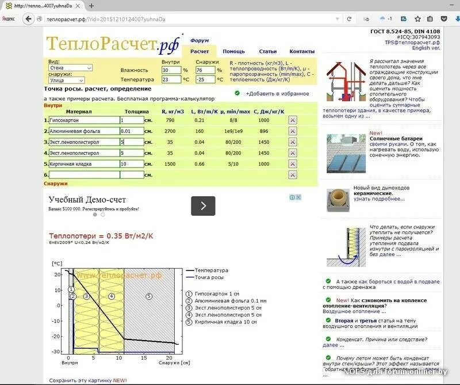Open the Pocket shield icon in toolbar

(x=444, y=19)
